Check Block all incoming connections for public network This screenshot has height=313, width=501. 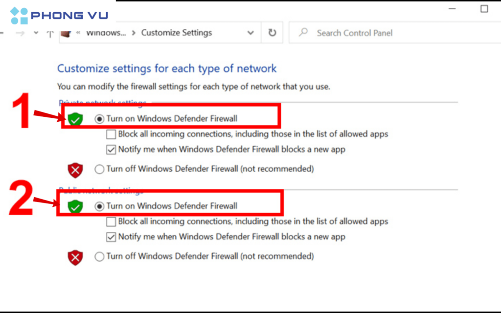coord(111,222)
